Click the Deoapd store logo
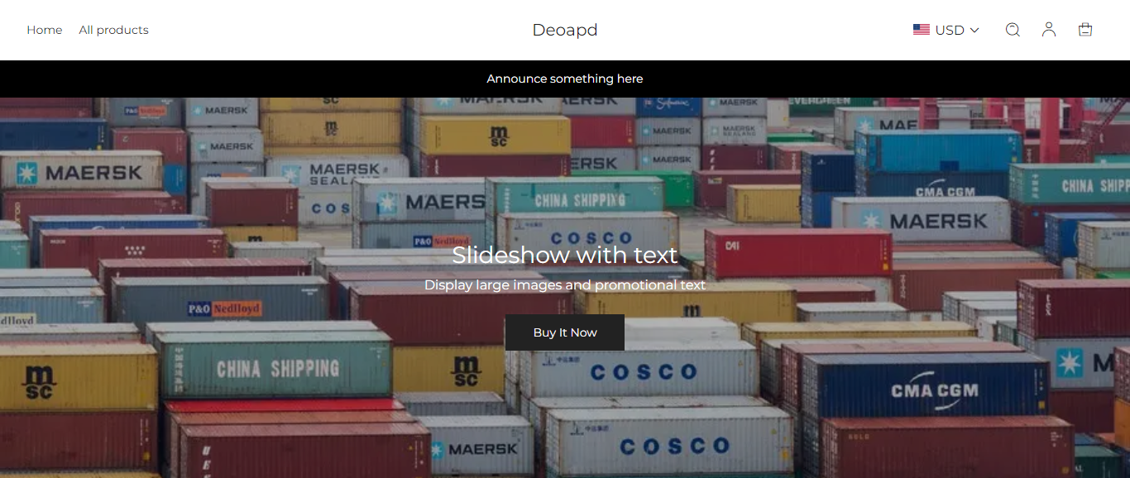1130x478 pixels. pos(565,30)
